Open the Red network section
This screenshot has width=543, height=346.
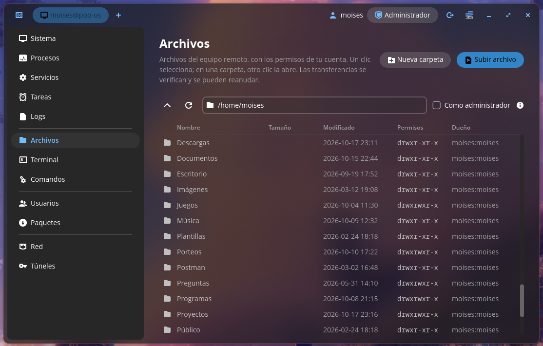[x=76, y=247]
